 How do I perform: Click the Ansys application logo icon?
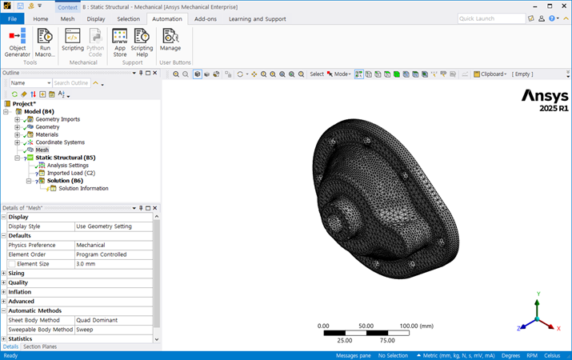point(7,6)
